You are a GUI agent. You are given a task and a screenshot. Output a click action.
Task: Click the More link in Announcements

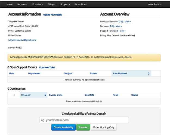click(129, 57)
